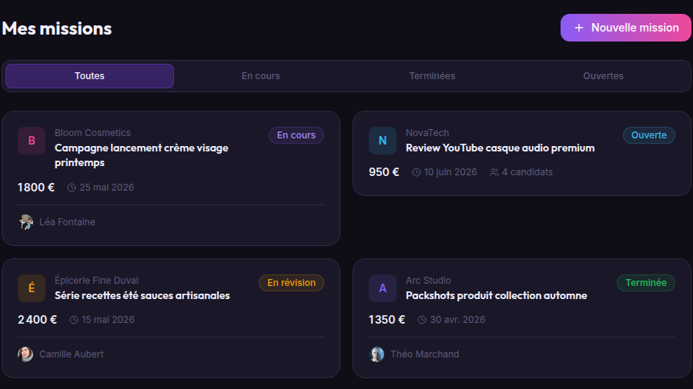Click the name Camille Aubert

[71, 354]
